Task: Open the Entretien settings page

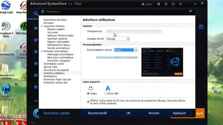Action: click(x=49, y=23)
